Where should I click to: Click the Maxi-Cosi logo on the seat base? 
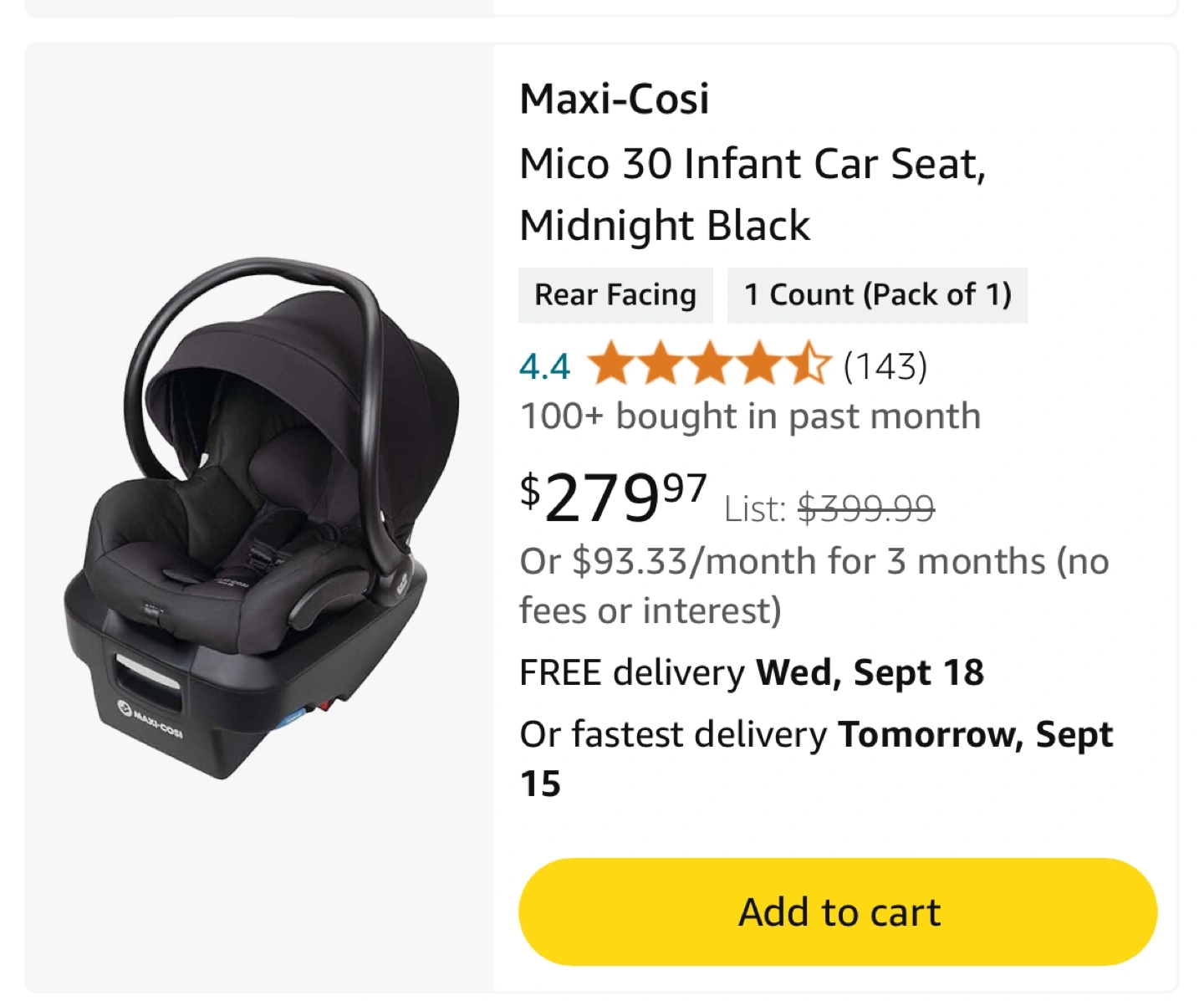point(150,719)
